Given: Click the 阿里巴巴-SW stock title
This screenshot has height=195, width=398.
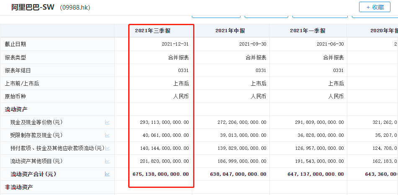Looking at the screenshot, I should [x=33, y=7].
